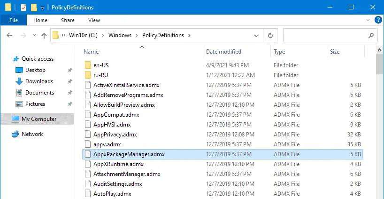Click the New folder icon in title bar
This screenshot has width=384, height=199.
(34, 8)
